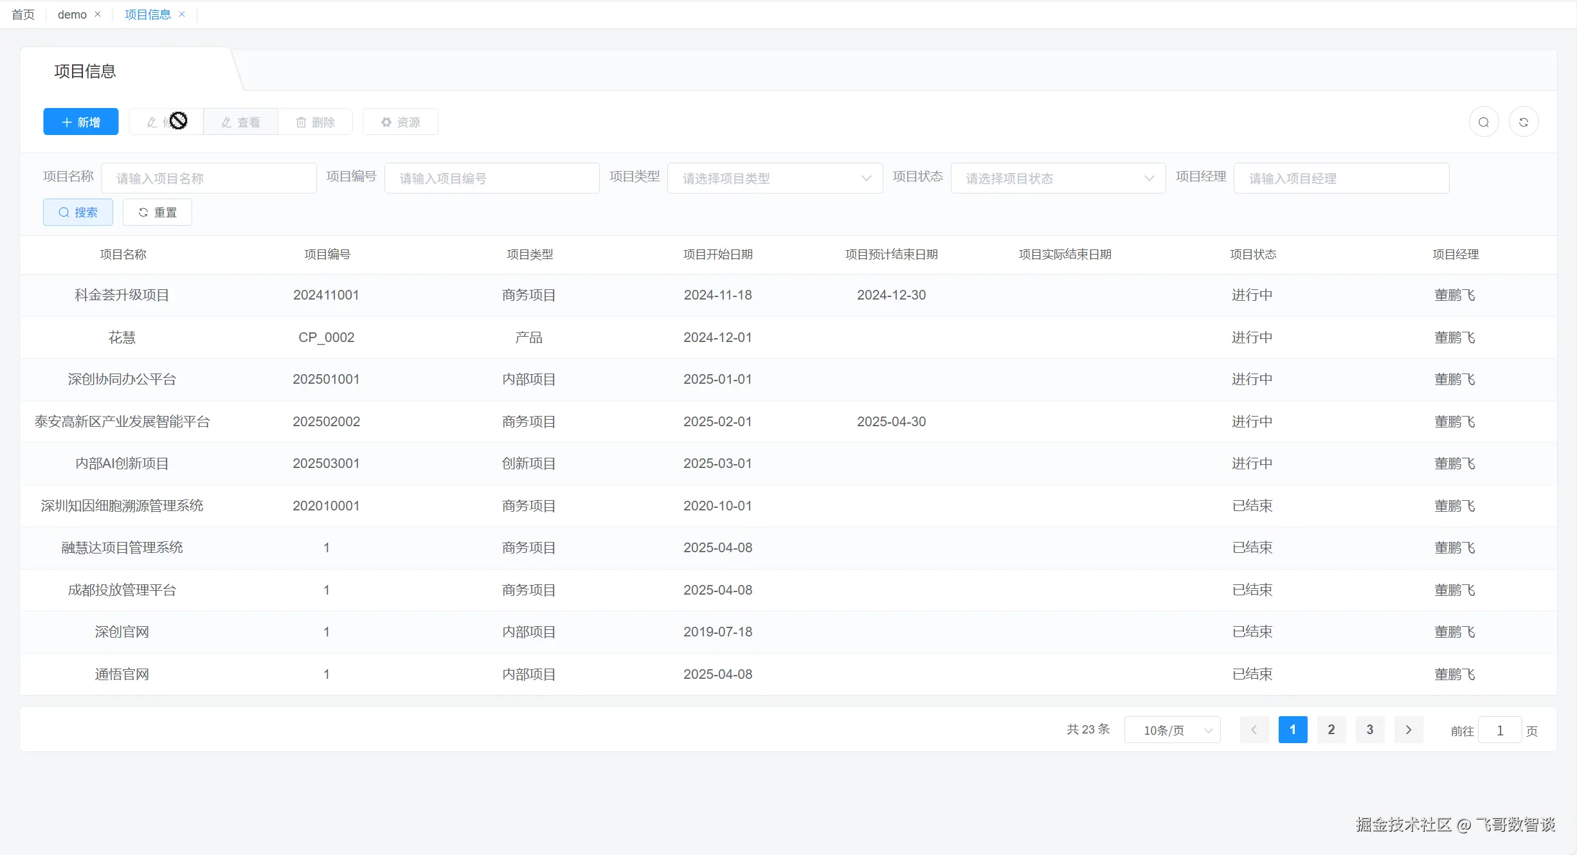Go to next page arrow
This screenshot has width=1577, height=855.
(1408, 730)
